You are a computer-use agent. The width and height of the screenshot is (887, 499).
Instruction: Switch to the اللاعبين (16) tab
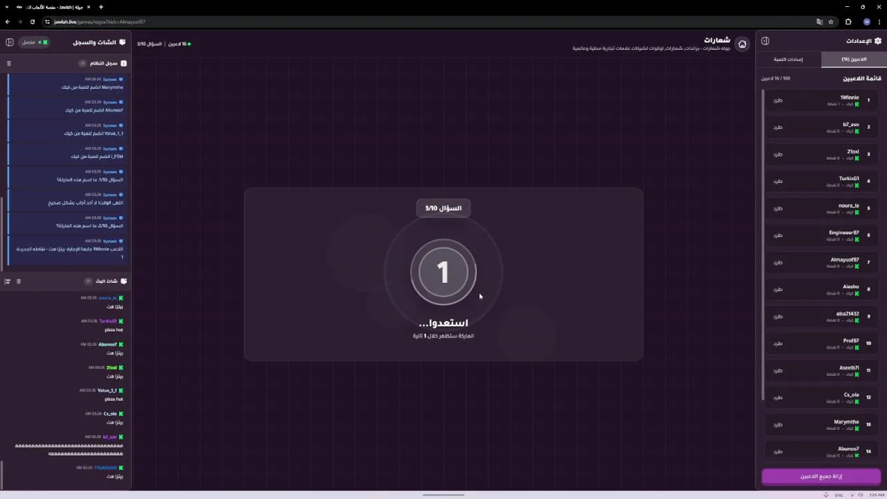click(x=854, y=60)
